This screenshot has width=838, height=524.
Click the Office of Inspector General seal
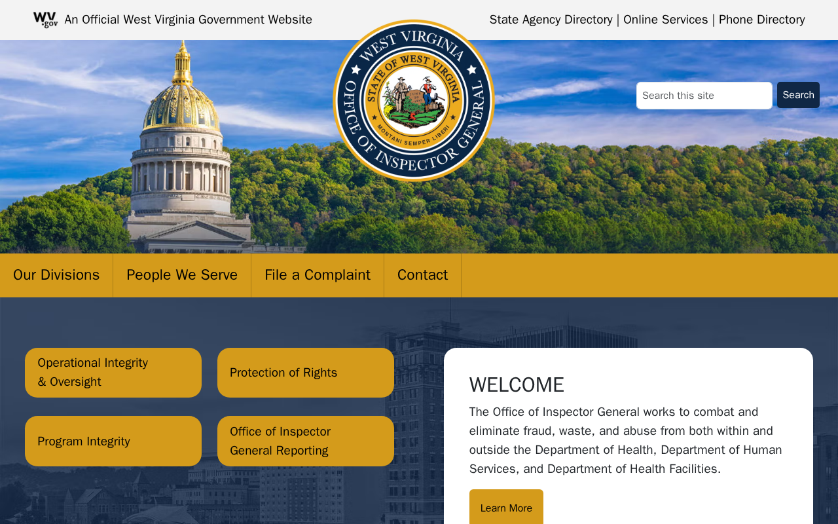tap(414, 101)
